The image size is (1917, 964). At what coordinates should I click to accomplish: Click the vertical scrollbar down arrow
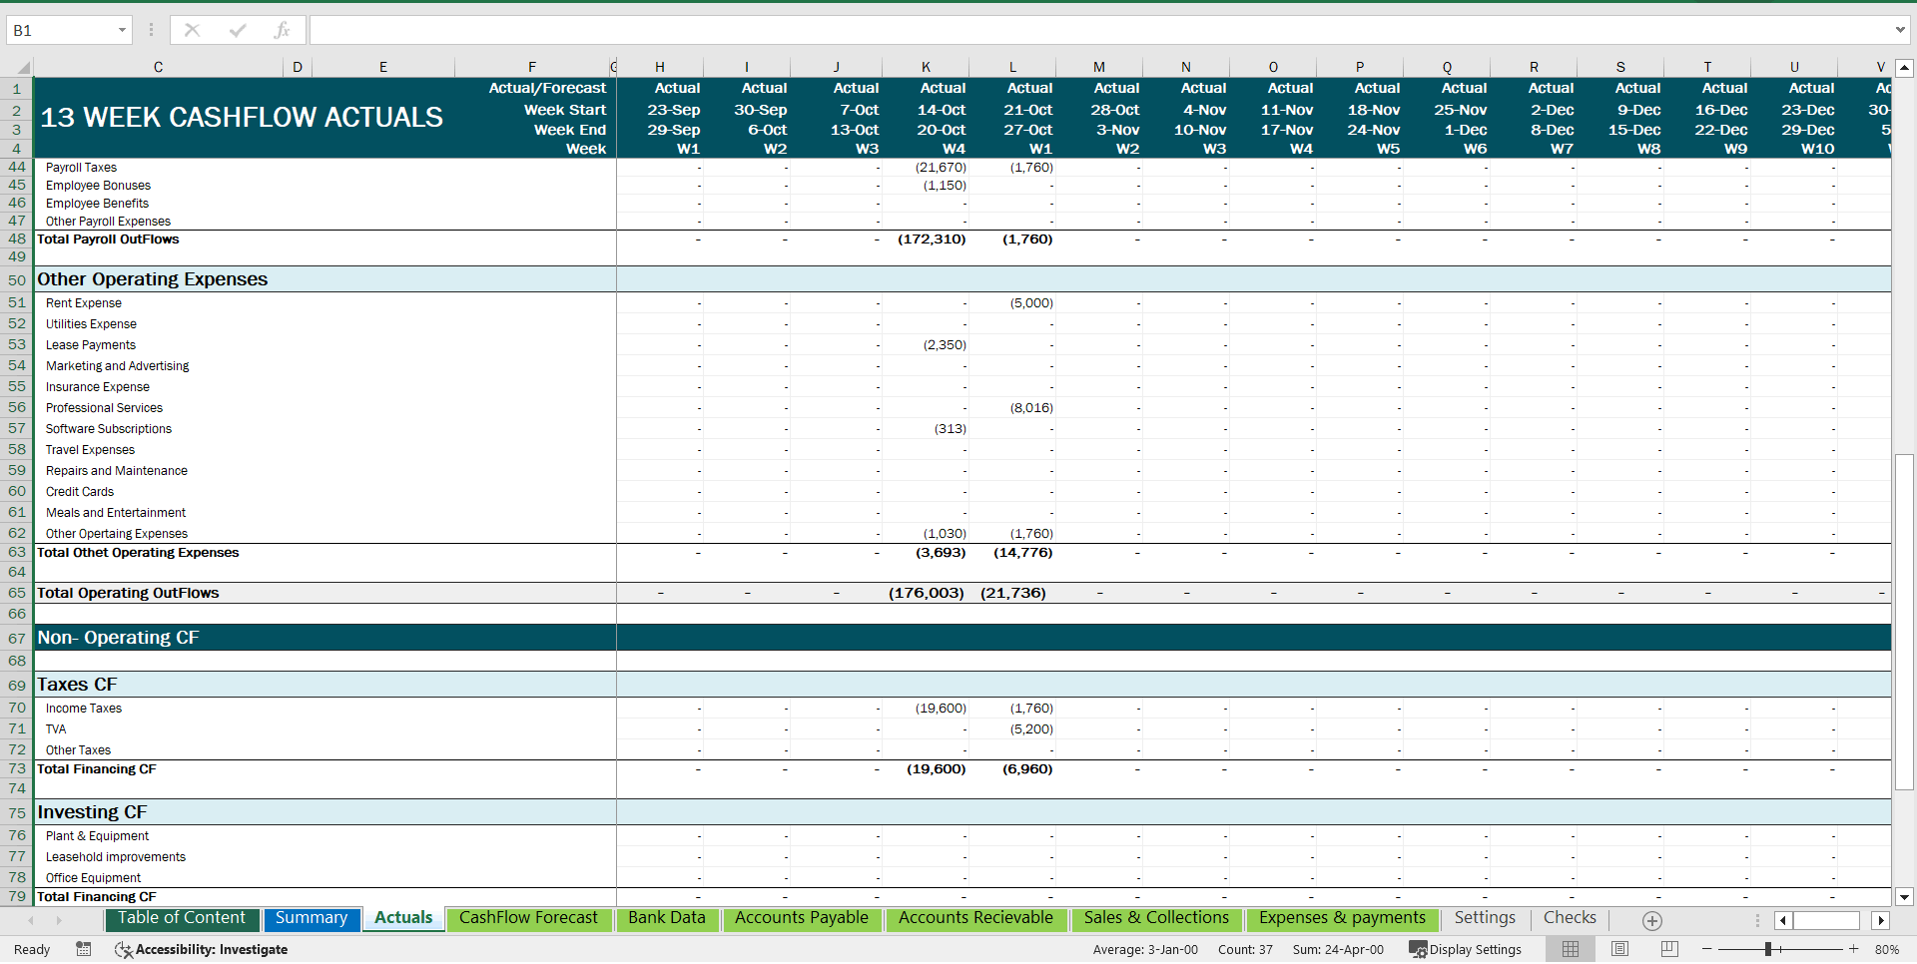tap(1904, 897)
